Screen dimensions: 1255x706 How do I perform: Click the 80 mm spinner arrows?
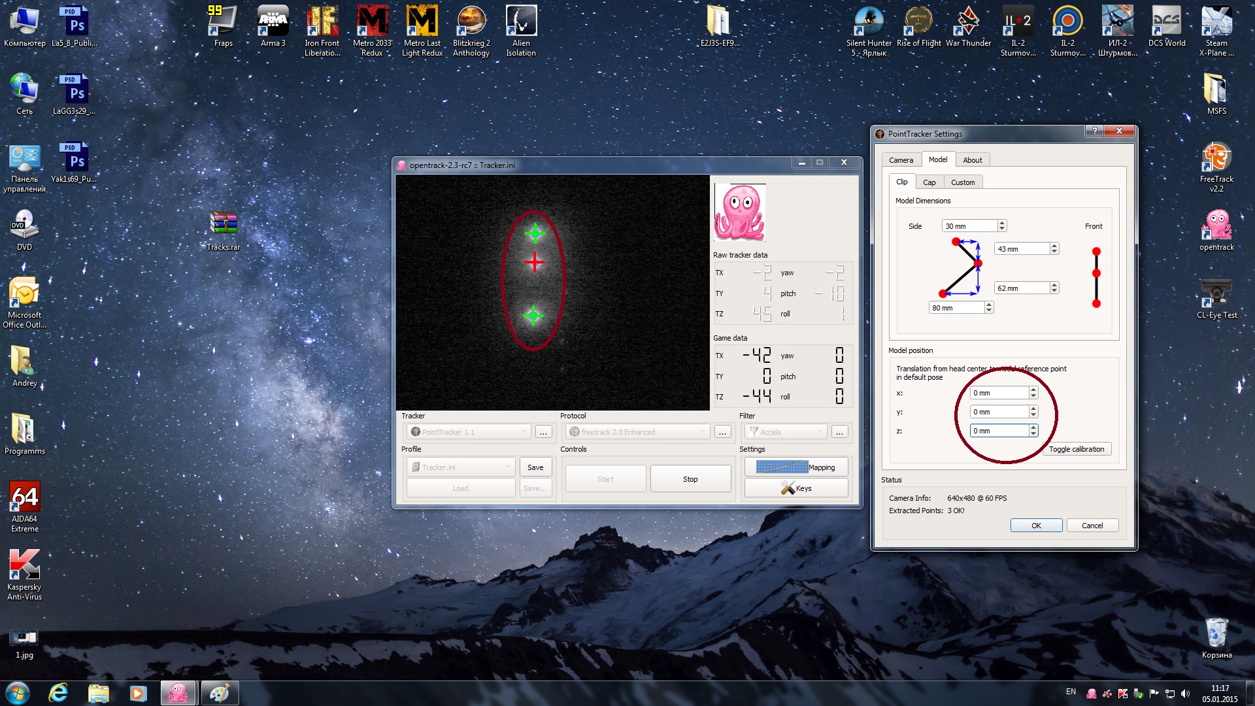click(989, 308)
